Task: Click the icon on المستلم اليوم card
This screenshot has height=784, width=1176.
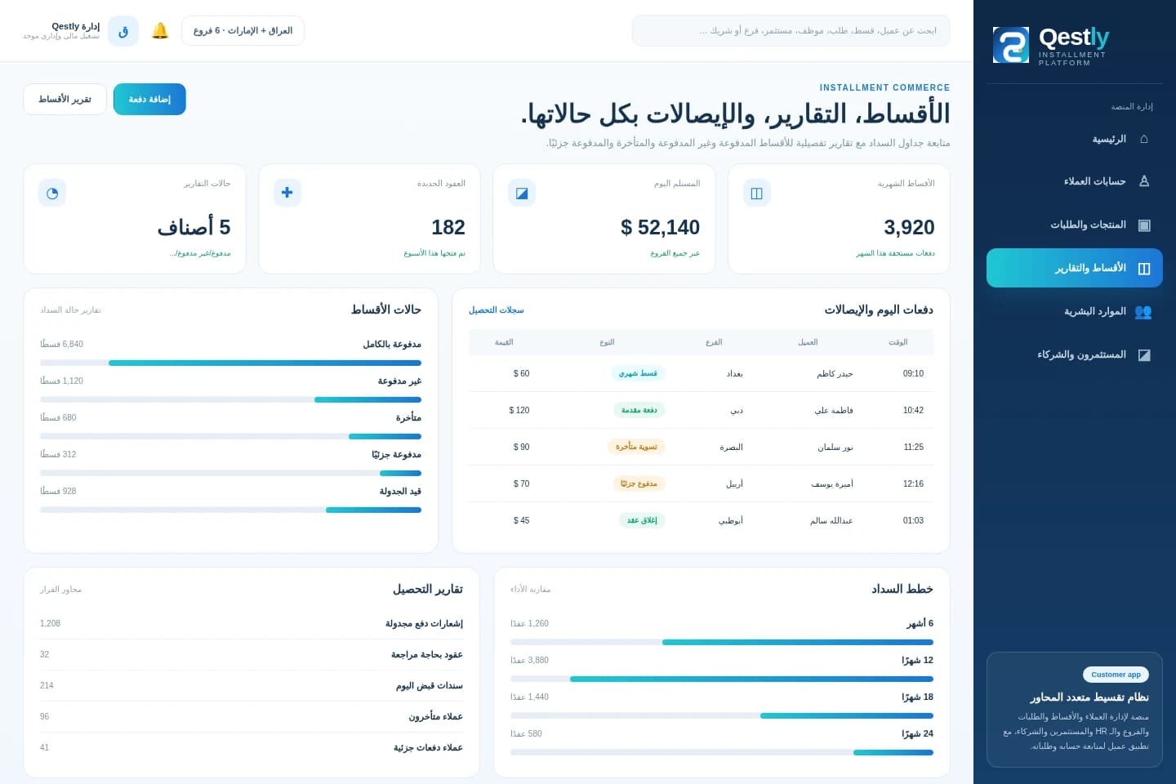Action: click(x=522, y=194)
